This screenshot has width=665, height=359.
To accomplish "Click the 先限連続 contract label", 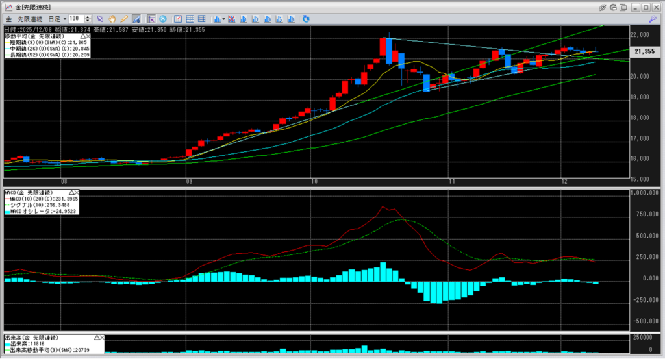I will pyautogui.click(x=30, y=19).
